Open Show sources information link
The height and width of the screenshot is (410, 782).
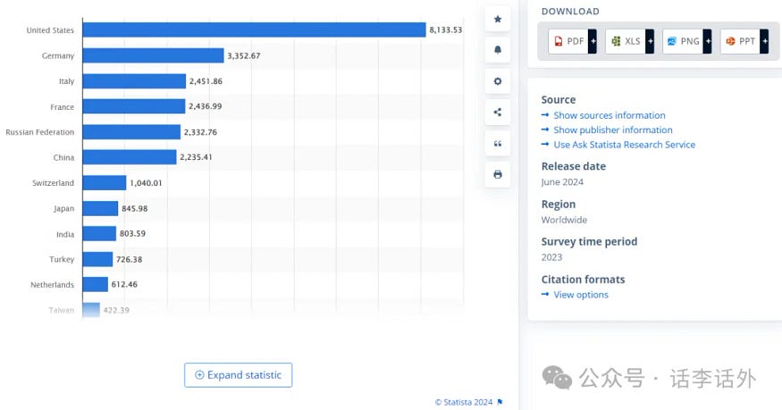coord(609,115)
